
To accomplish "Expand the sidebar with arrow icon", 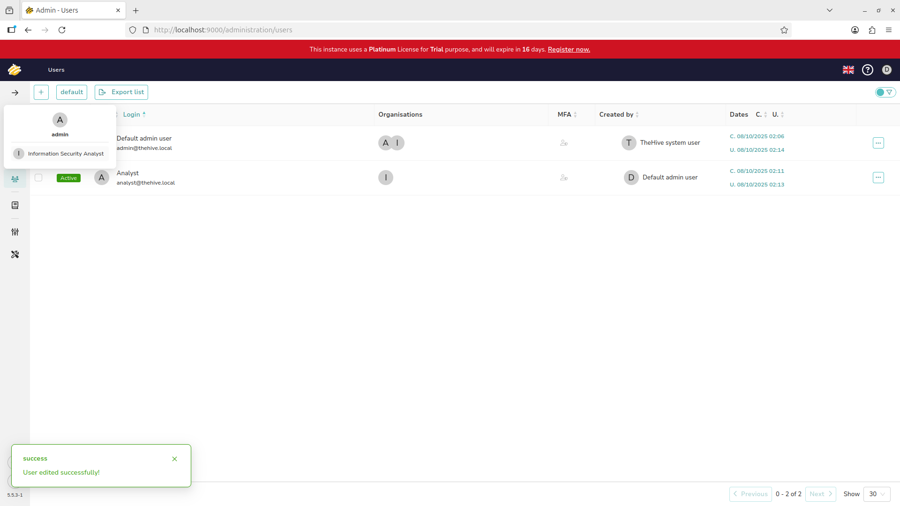I will [x=15, y=93].
